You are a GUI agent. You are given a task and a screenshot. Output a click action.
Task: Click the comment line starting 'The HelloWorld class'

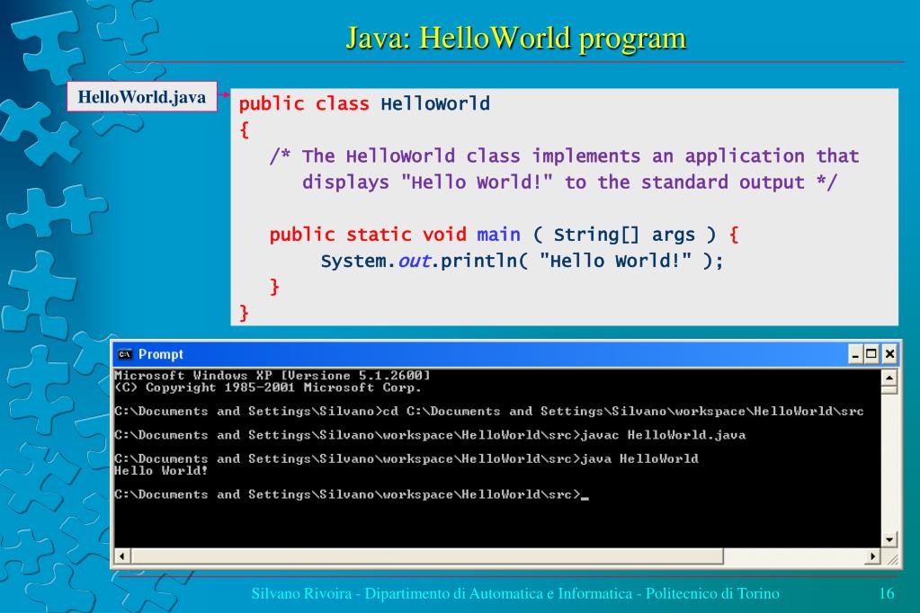coord(565,156)
